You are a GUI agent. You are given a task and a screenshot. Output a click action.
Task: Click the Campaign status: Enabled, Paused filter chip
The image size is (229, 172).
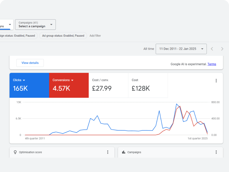18,36
